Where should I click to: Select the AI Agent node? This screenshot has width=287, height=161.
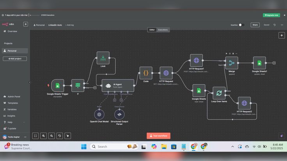[x=118, y=86]
